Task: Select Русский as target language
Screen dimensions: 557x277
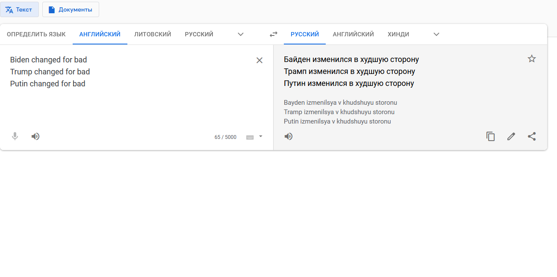Action: (x=305, y=34)
